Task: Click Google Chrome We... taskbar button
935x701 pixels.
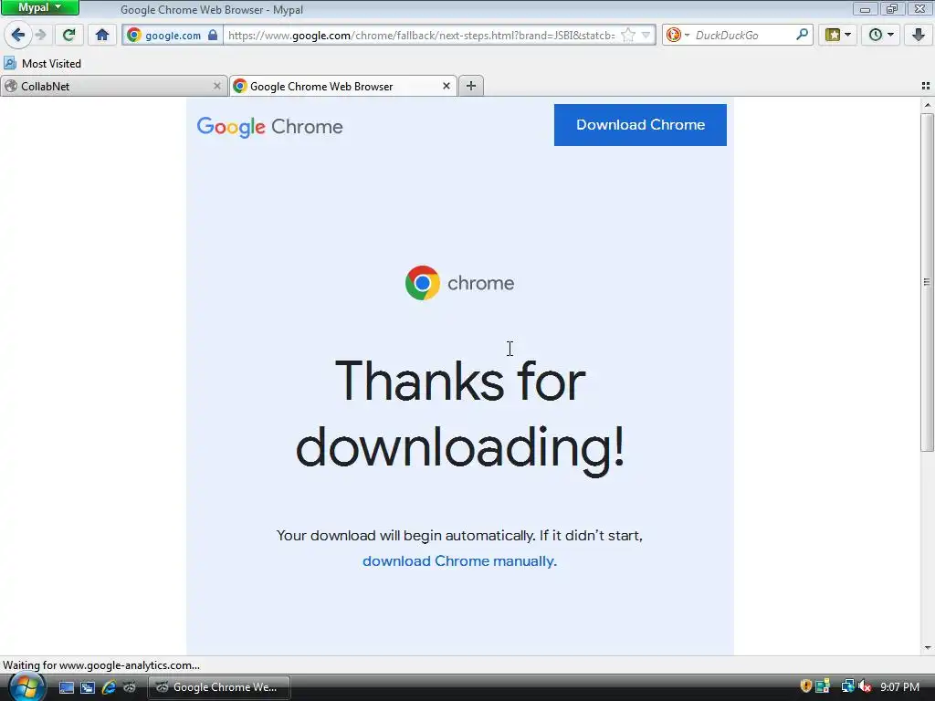Action: point(219,687)
